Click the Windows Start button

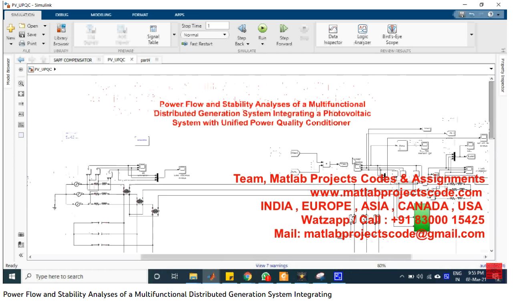(x=12, y=276)
